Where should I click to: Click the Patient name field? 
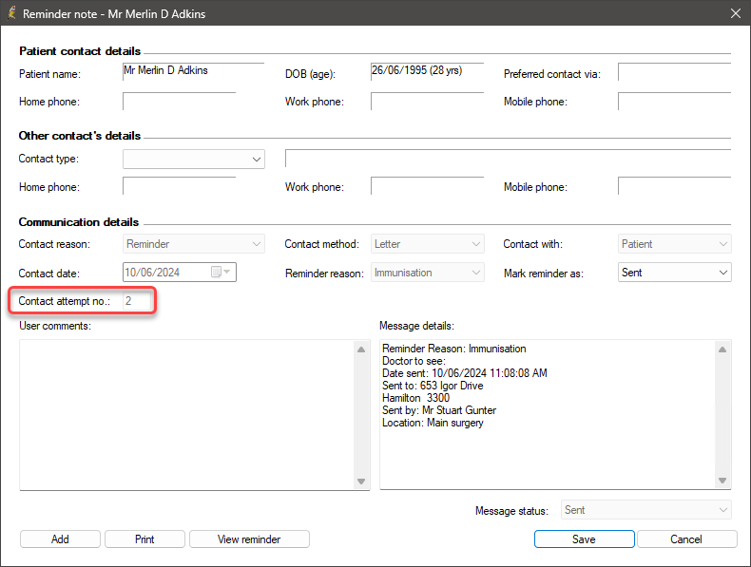[x=193, y=71]
